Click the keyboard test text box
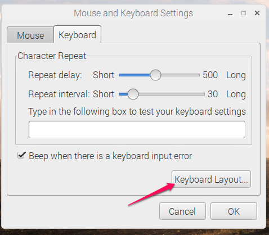Viewport: 269px width, 235px height. coord(137,129)
